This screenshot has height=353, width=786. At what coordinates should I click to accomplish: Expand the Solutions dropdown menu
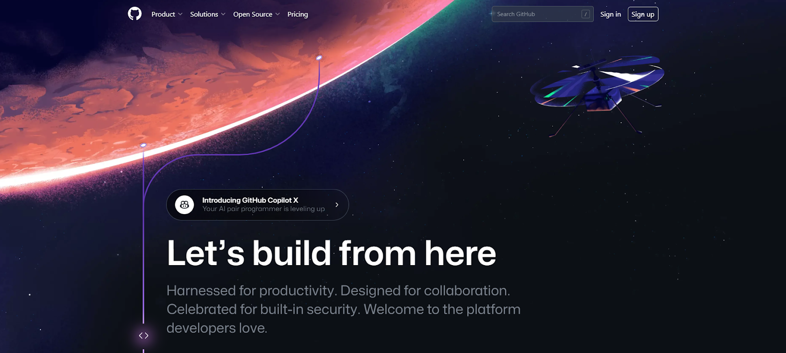[x=208, y=14]
